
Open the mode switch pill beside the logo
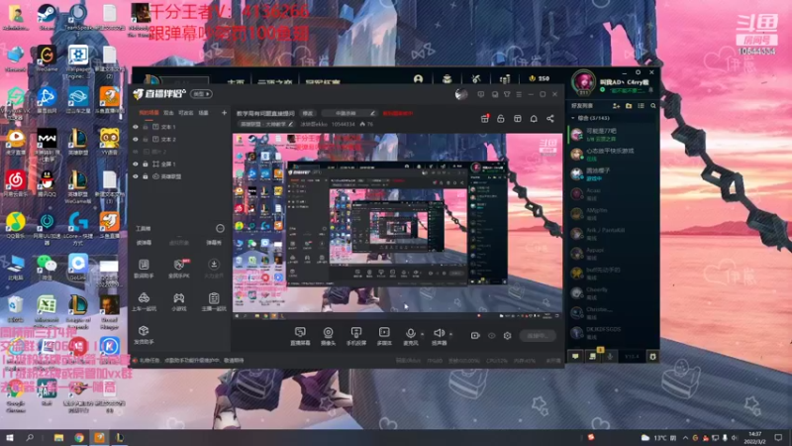point(201,94)
